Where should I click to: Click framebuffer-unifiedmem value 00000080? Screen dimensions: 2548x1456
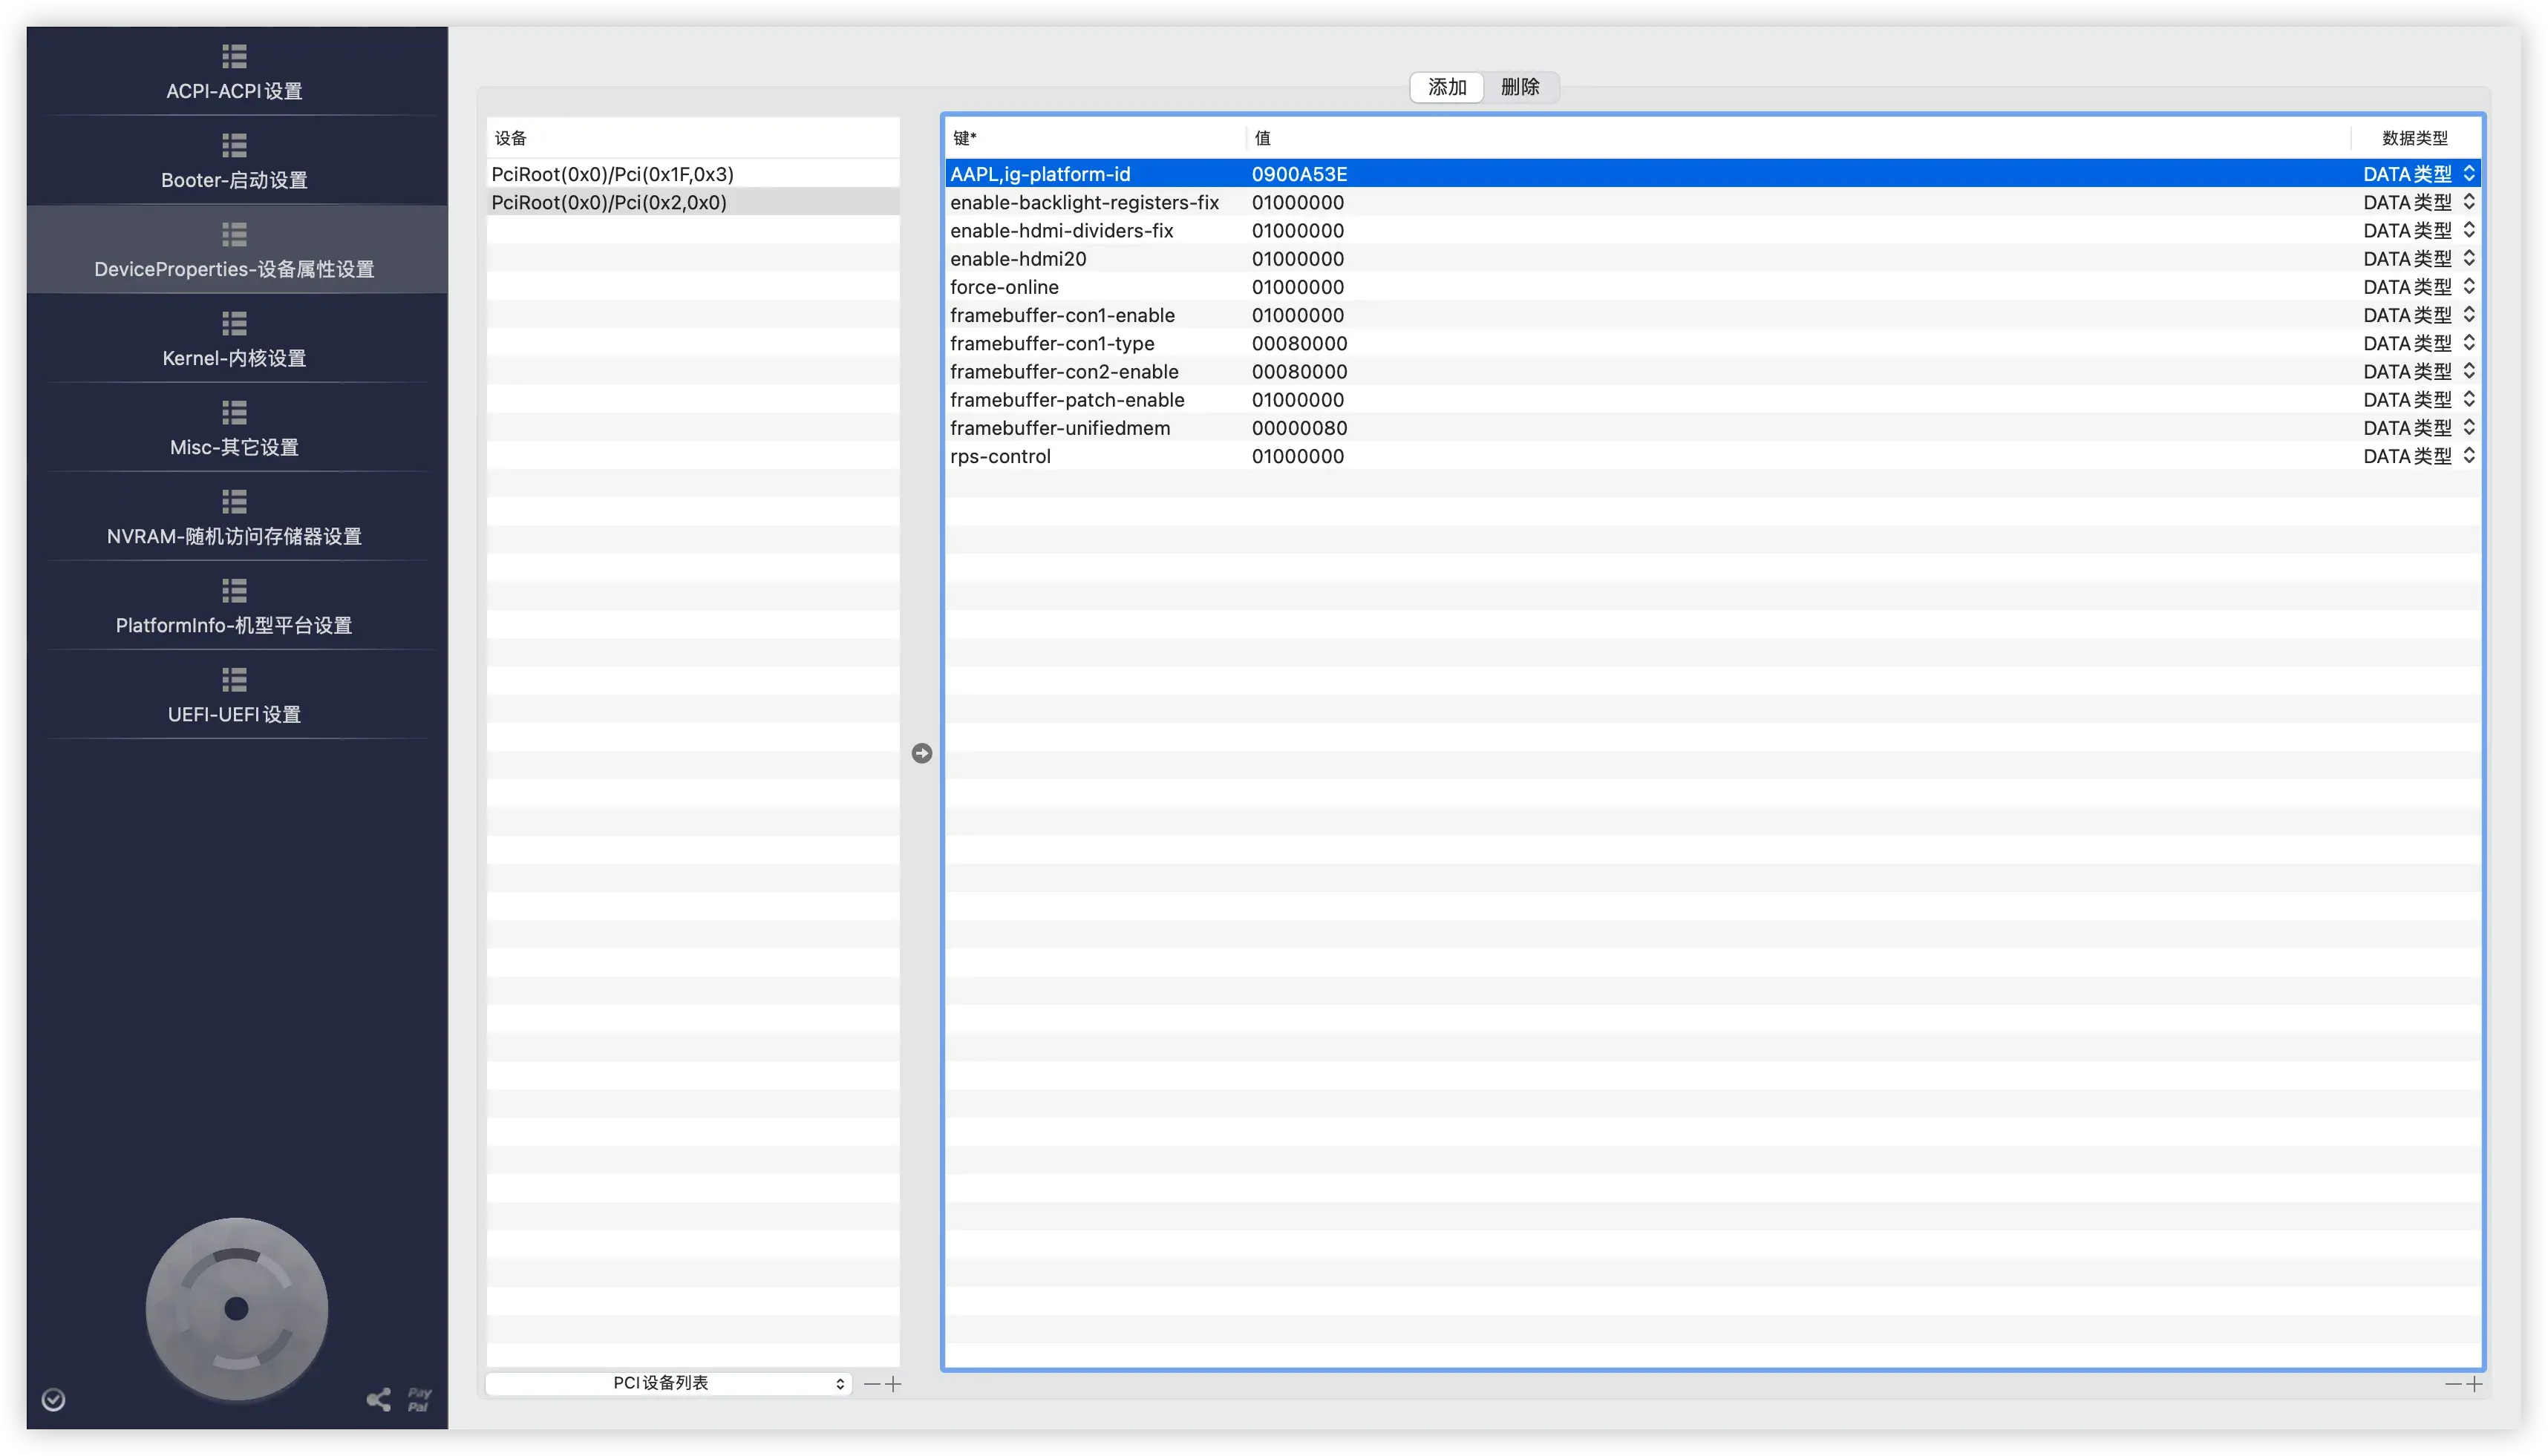click(1298, 428)
